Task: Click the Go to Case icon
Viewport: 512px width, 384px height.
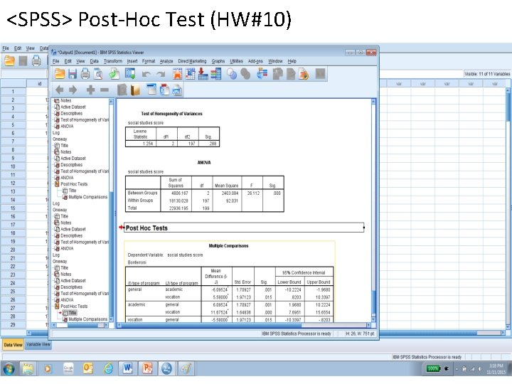Action: (191, 74)
